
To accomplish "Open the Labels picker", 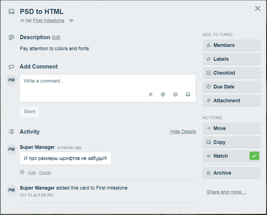I will point(231,59).
